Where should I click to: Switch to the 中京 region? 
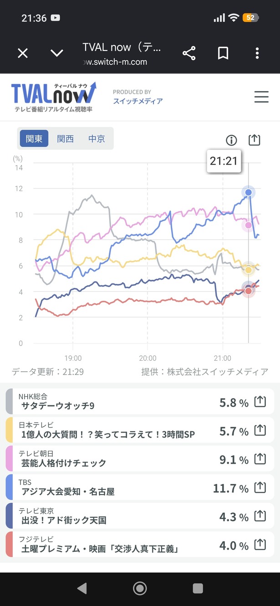point(97,138)
